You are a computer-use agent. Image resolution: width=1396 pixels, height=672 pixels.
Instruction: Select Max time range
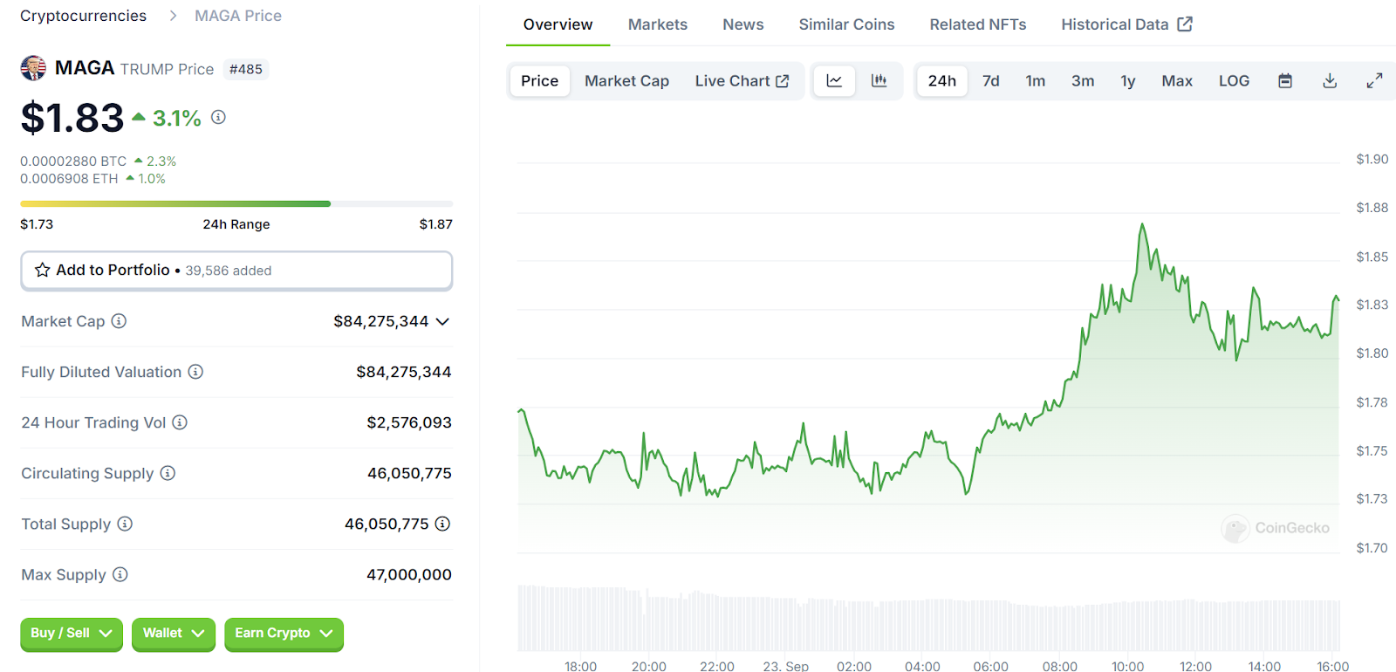pos(1177,81)
